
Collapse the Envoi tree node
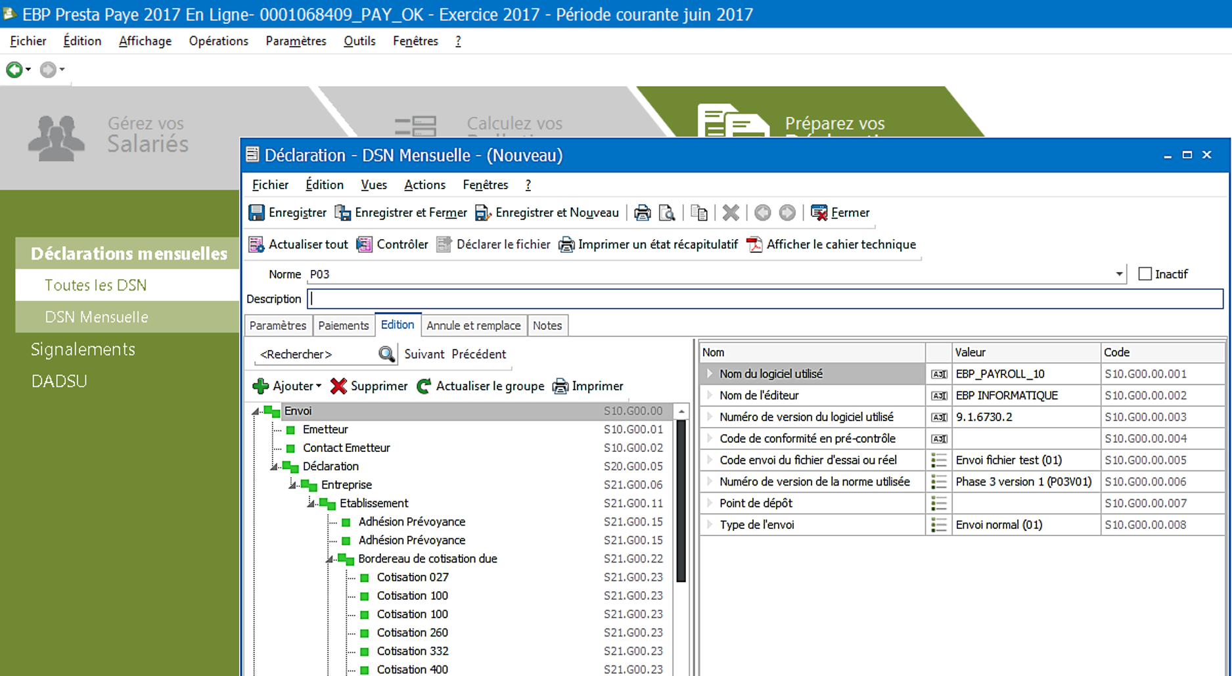point(256,411)
